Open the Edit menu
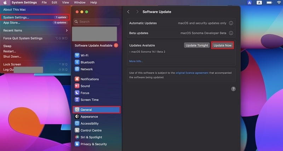 point(54,2)
